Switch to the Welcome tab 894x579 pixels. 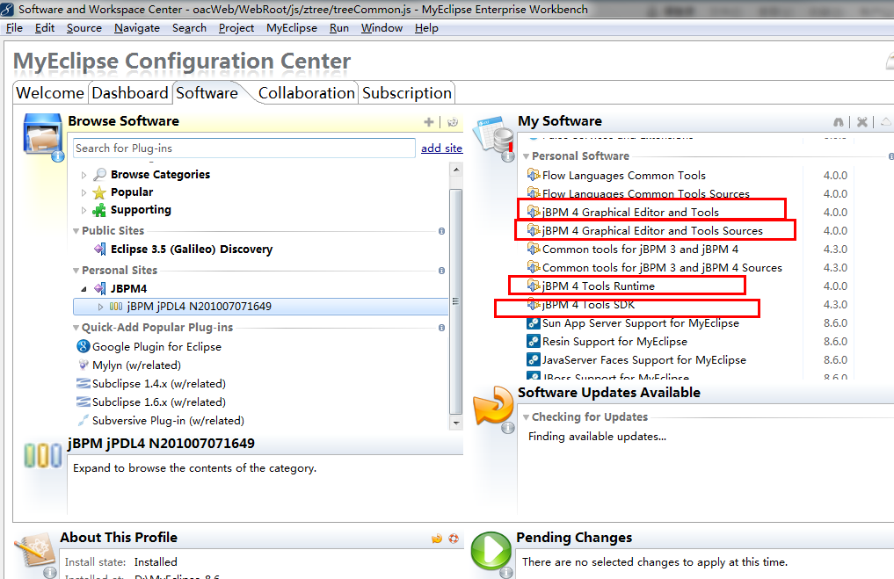click(50, 93)
